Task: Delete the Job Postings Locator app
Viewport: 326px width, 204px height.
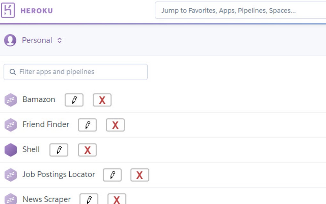Action: tap(140, 175)
